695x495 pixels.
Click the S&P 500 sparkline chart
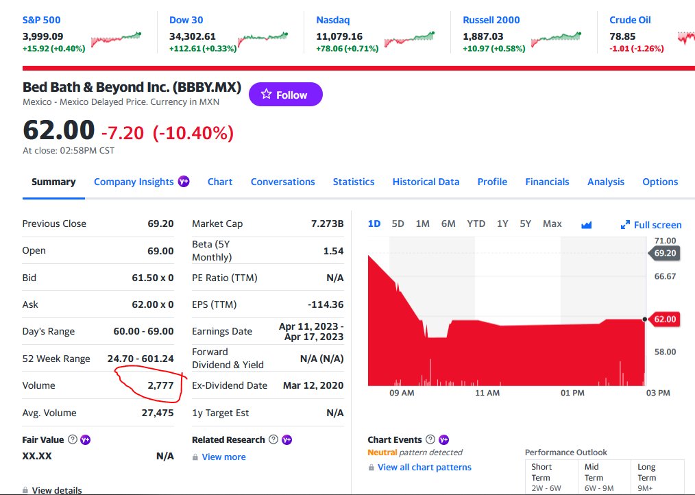click(116, 39)
